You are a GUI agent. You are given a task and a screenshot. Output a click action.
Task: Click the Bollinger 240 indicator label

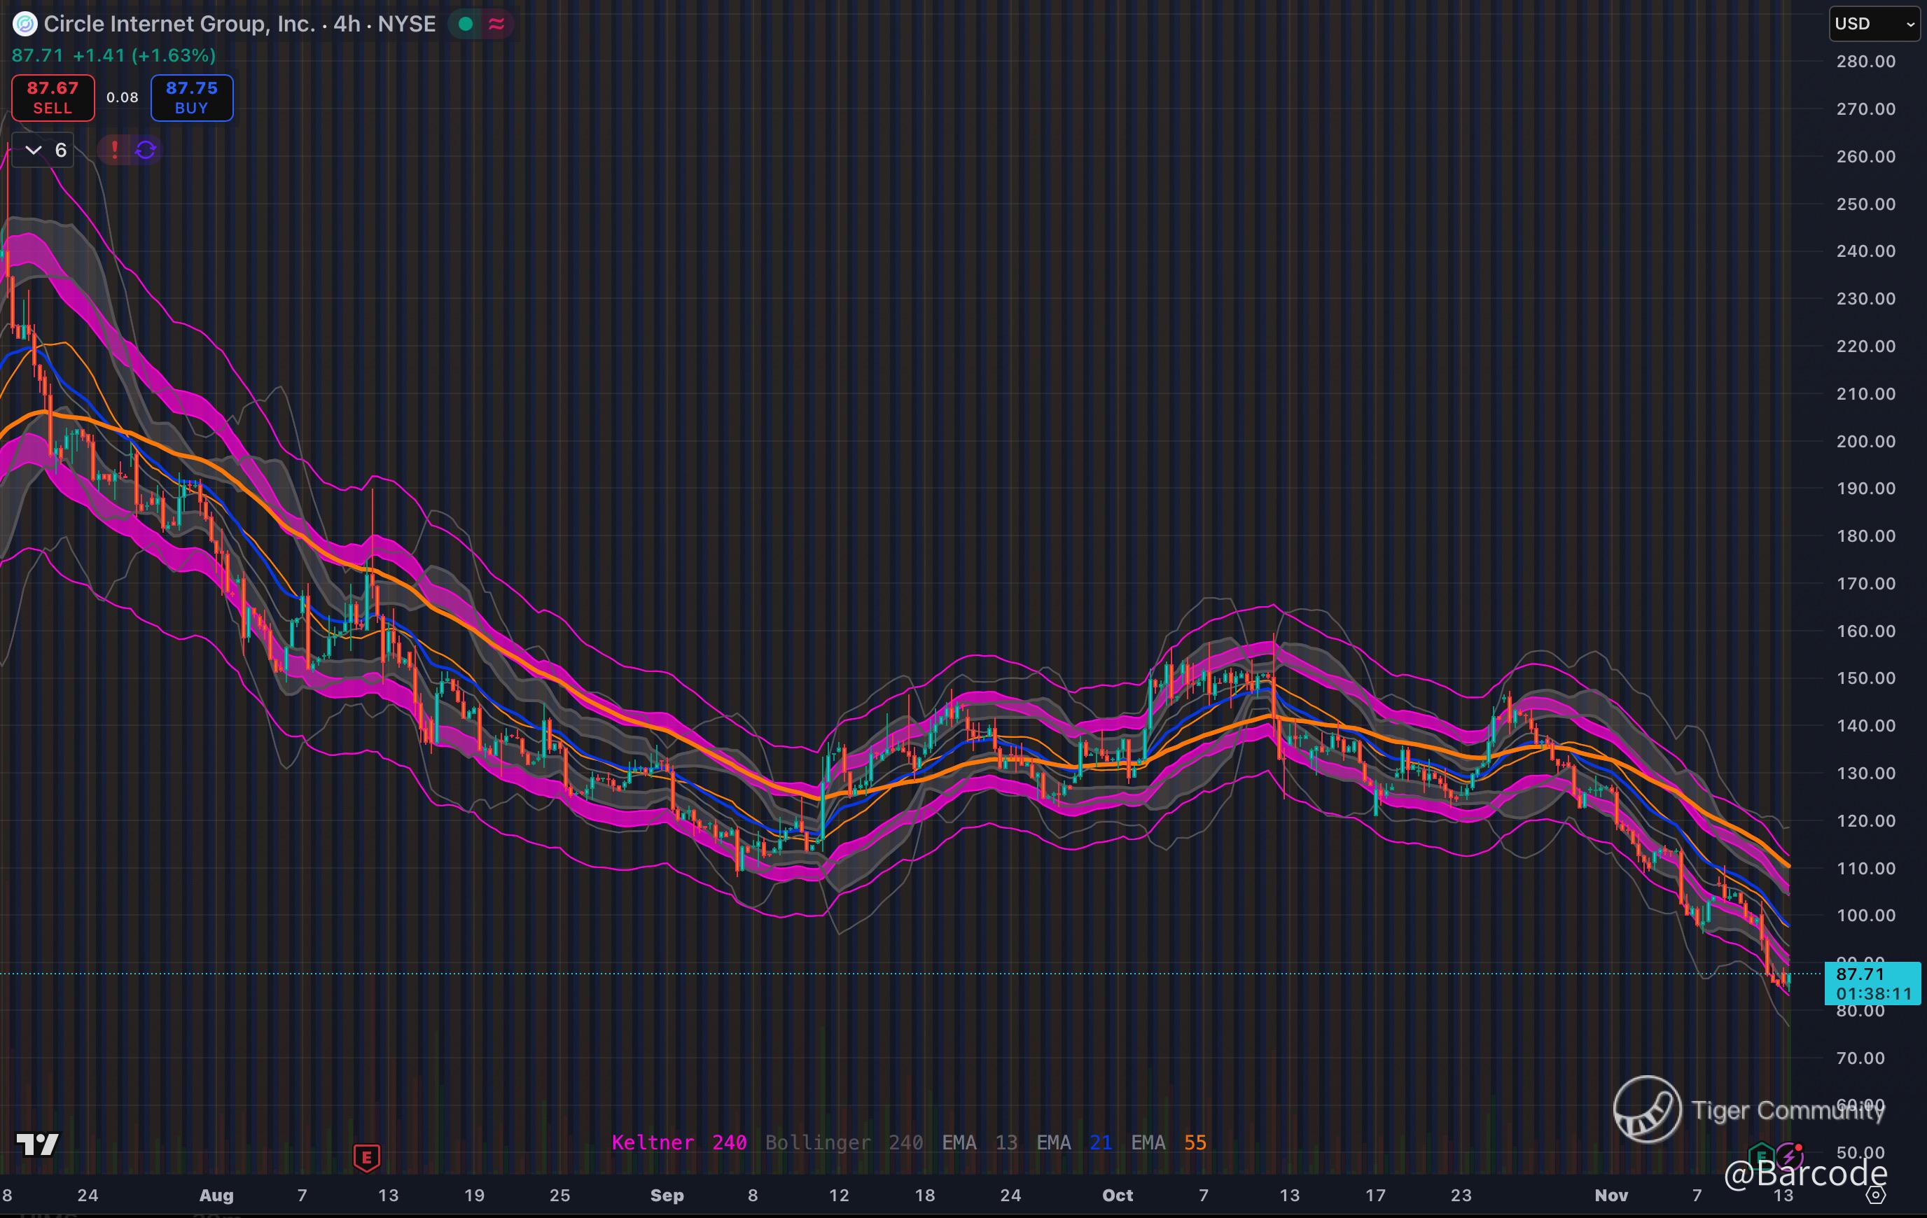point(844,1142)
